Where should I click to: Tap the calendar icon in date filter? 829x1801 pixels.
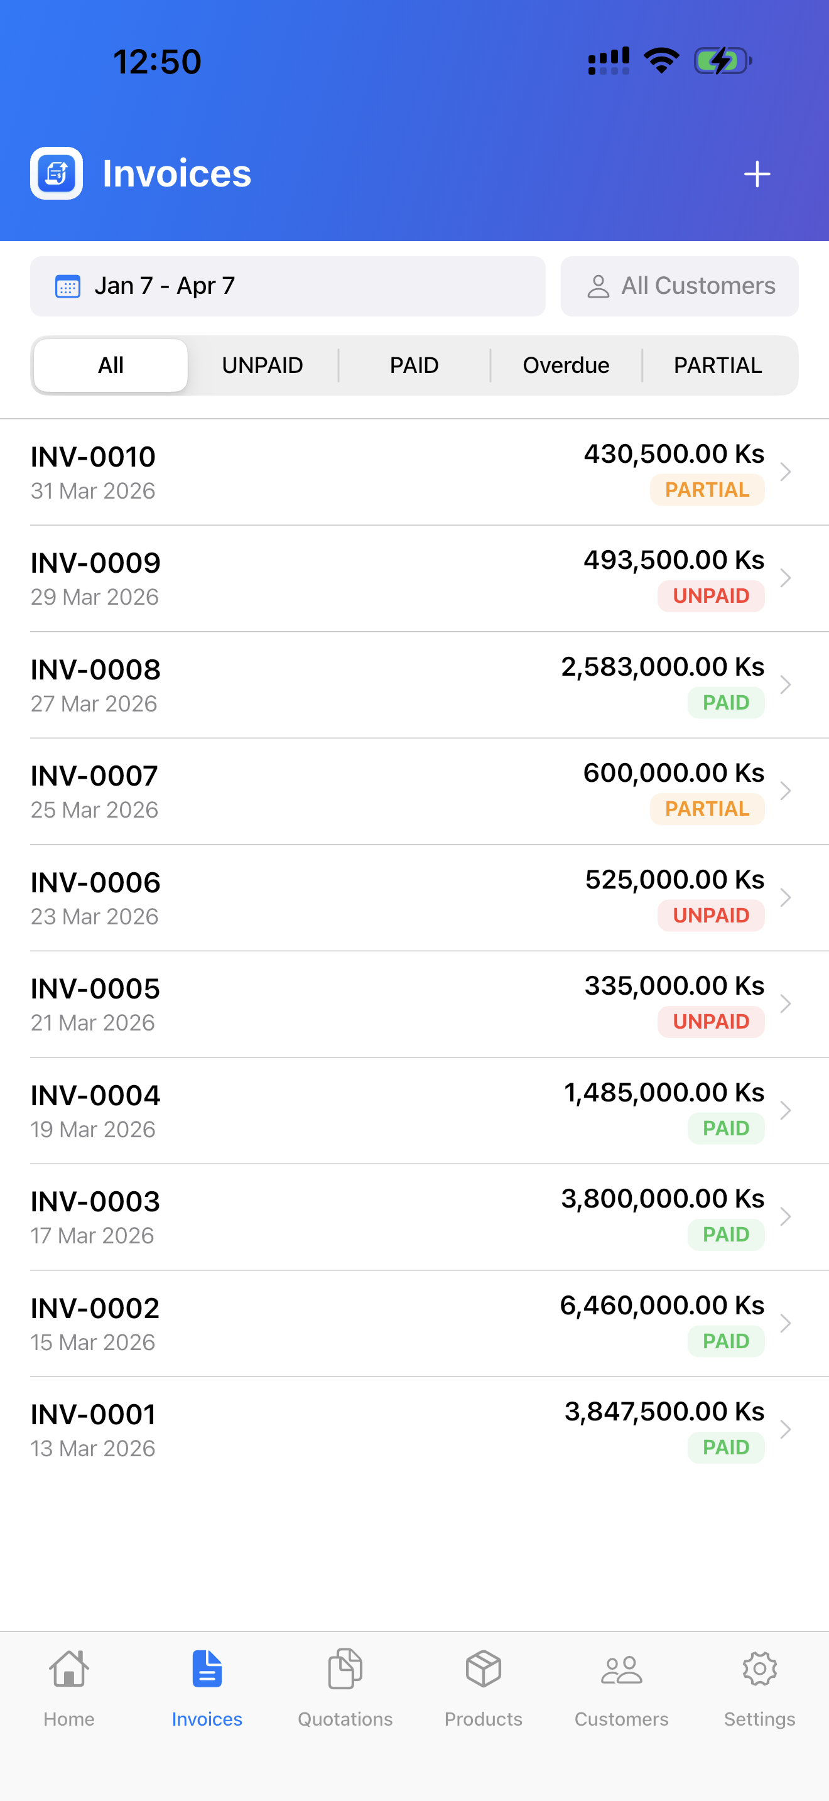[68, 286]
